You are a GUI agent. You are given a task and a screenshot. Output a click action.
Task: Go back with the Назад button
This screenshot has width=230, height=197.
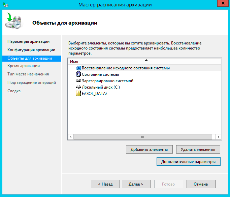coord(105,184)
